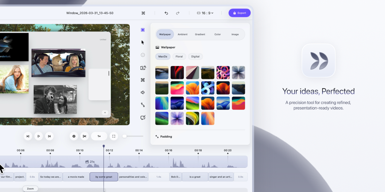Select the 0.9s gap segment
Screen dimensions: 385x192
pyautogui.click(x=241, y=177)
